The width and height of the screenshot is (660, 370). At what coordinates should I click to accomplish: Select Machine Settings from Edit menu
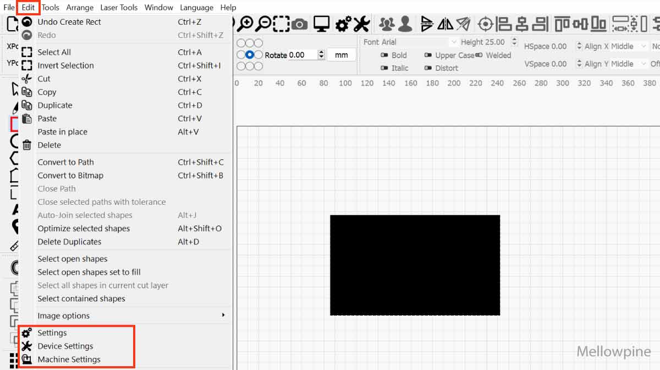click(x=68, y=360)
